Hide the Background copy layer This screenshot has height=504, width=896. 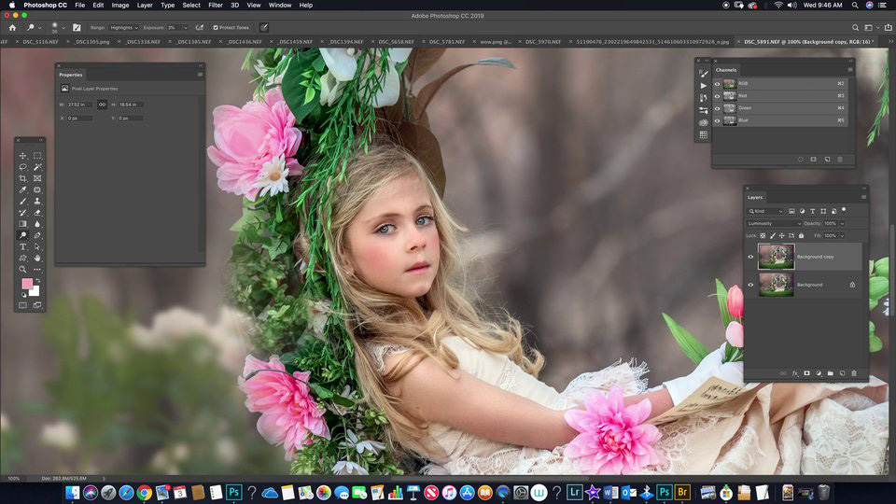tap(750, 257)
